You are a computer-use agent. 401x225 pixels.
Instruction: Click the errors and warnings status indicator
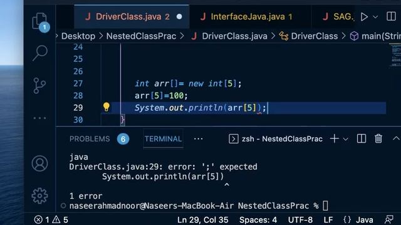(51, 219)
